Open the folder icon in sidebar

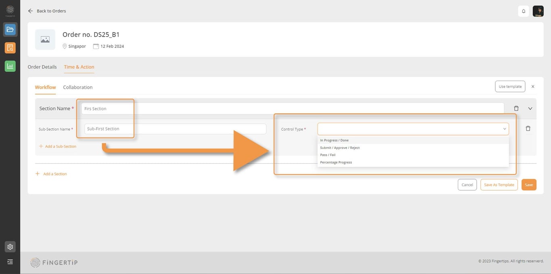[10, 29]
